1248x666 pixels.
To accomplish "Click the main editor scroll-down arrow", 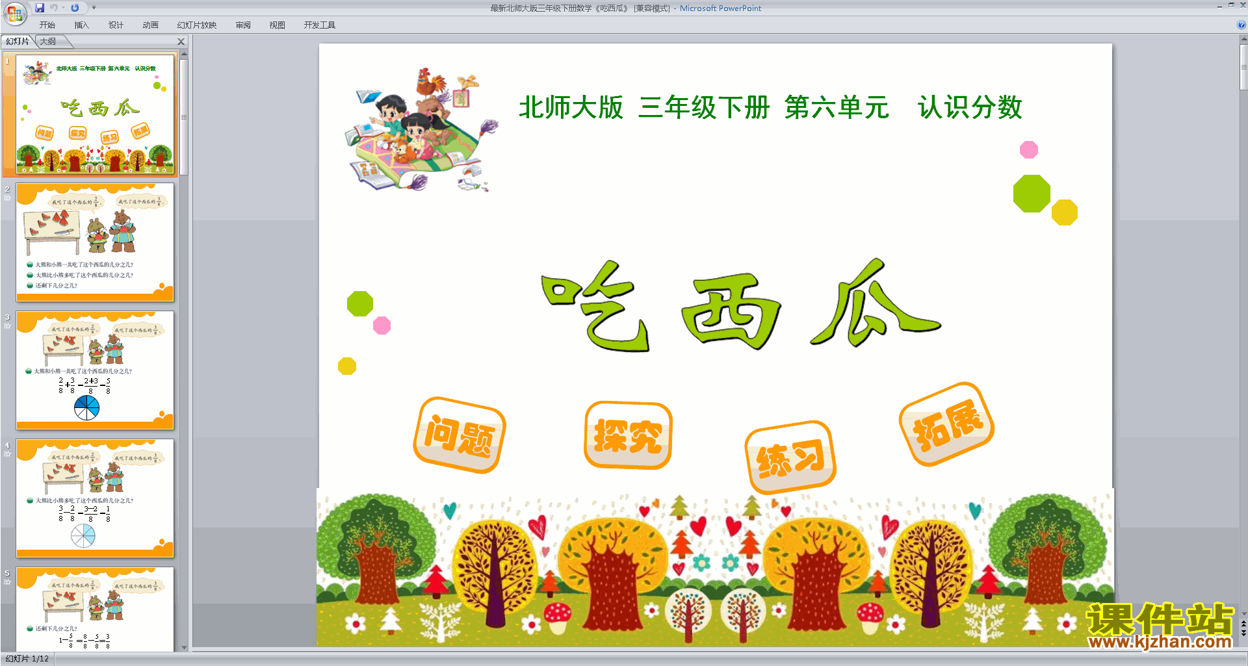I will click(1243, 613).
